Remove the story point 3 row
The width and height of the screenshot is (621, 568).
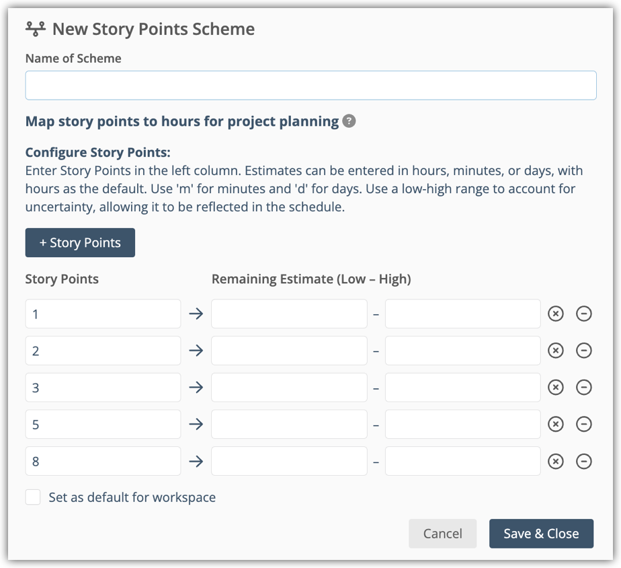tap(584, 388)
